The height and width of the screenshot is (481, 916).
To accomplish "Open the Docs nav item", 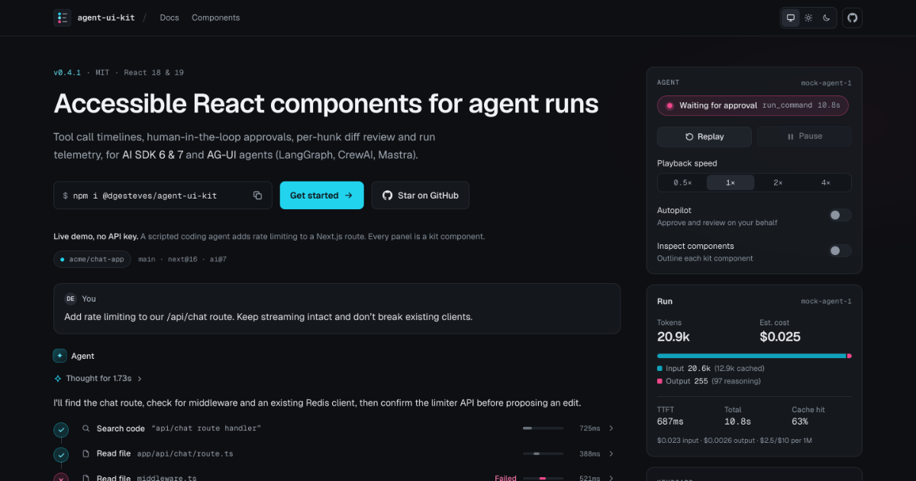I will 169,18.
